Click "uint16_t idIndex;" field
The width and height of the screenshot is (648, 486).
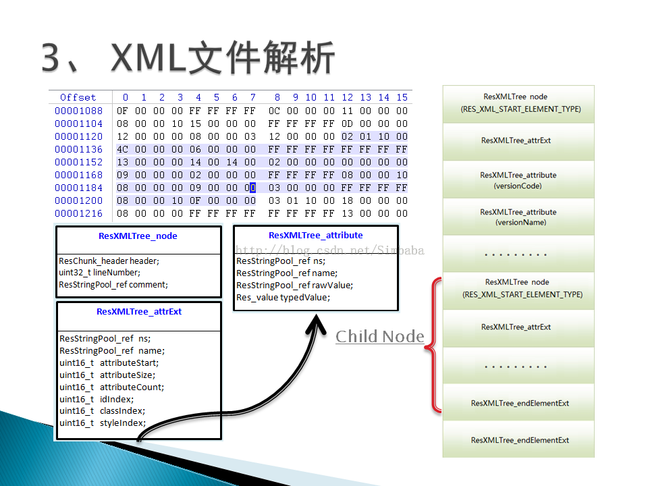(97, 399)
